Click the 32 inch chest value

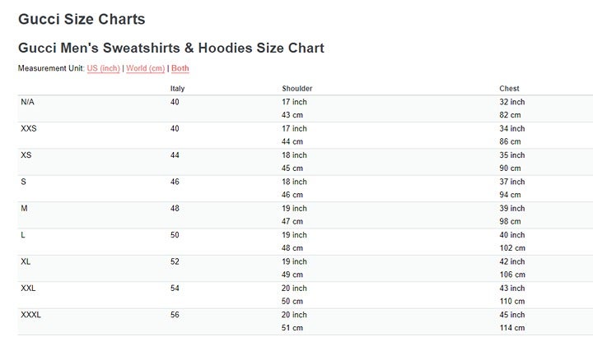[x=511, y=102]
